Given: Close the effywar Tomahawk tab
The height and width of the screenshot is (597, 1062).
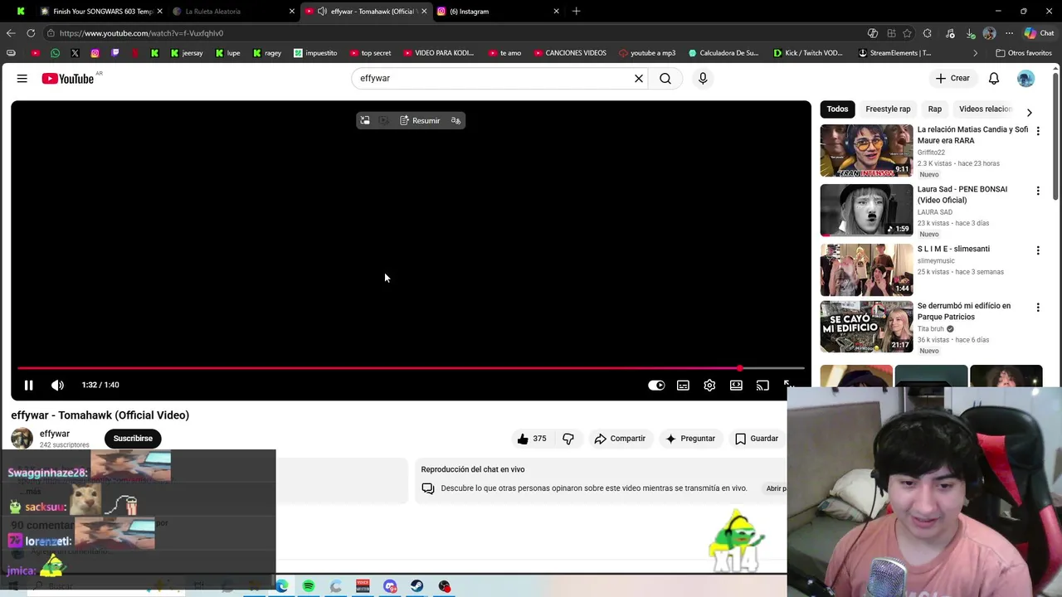Looking at the screenshot, I should click(x=424, y=12).
